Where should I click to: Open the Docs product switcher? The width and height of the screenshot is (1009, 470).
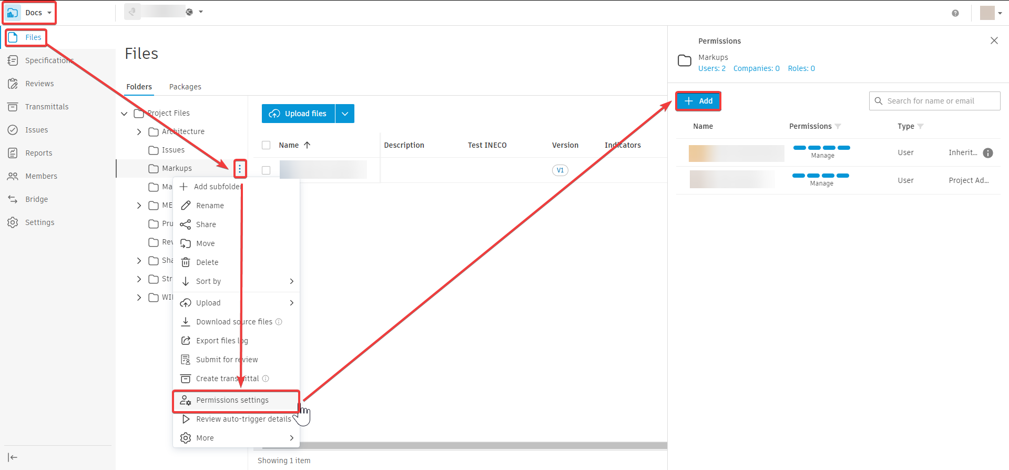[x=29, y=13]
